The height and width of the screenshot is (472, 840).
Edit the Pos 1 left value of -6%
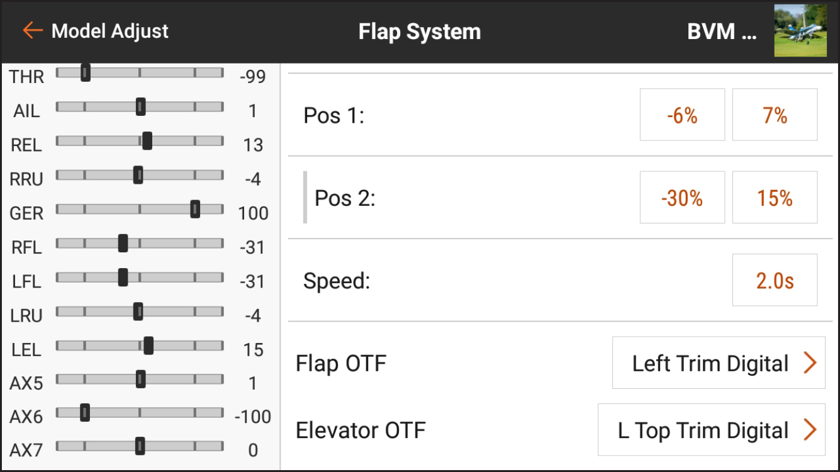click(x=681, y=115)
